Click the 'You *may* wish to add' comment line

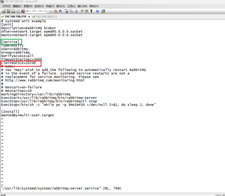coord(73,70)
